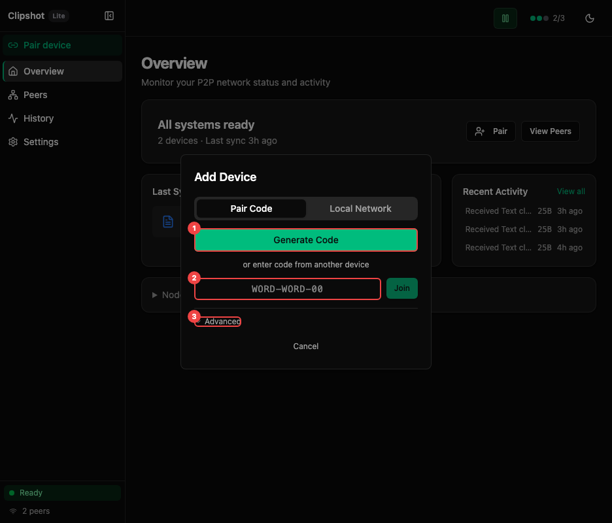The image size is (612, 523).
Task: Click the WORD-WORD-00 code input field
Action: click(x=288, y=288)
